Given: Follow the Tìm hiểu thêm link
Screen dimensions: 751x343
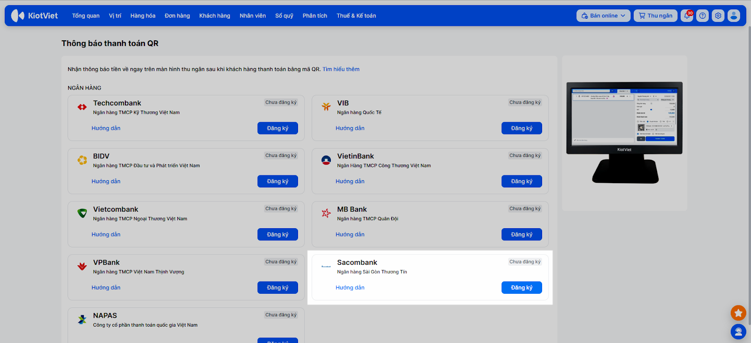Looking at the screenshot, I should click(341, 69).
